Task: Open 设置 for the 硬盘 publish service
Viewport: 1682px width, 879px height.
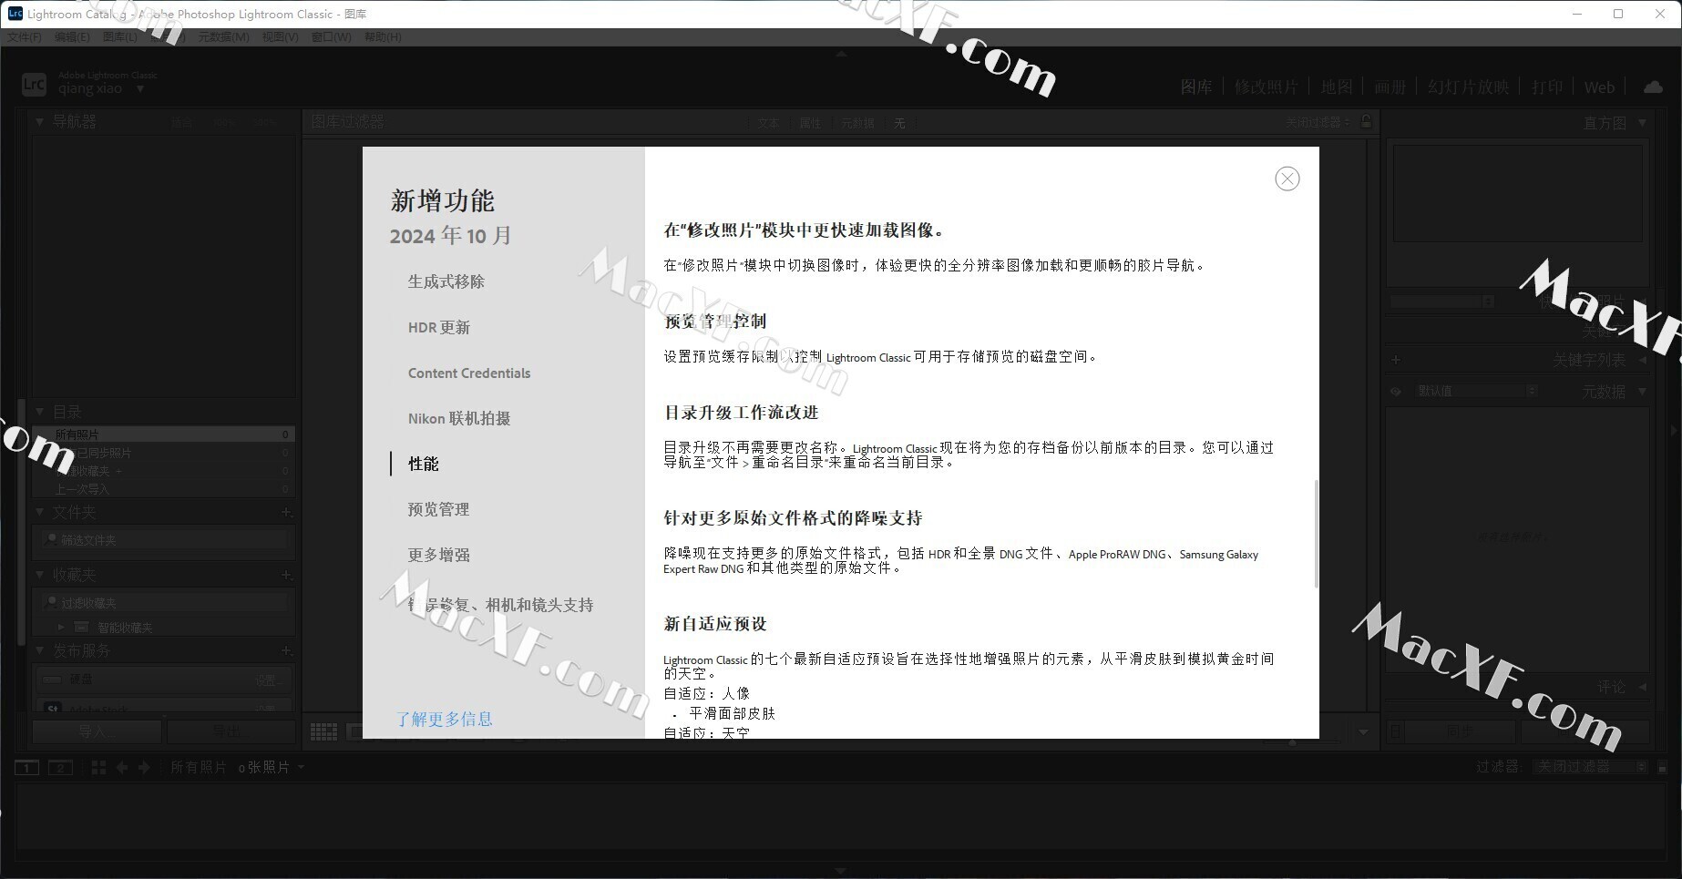Action: (x=269, y=680)
